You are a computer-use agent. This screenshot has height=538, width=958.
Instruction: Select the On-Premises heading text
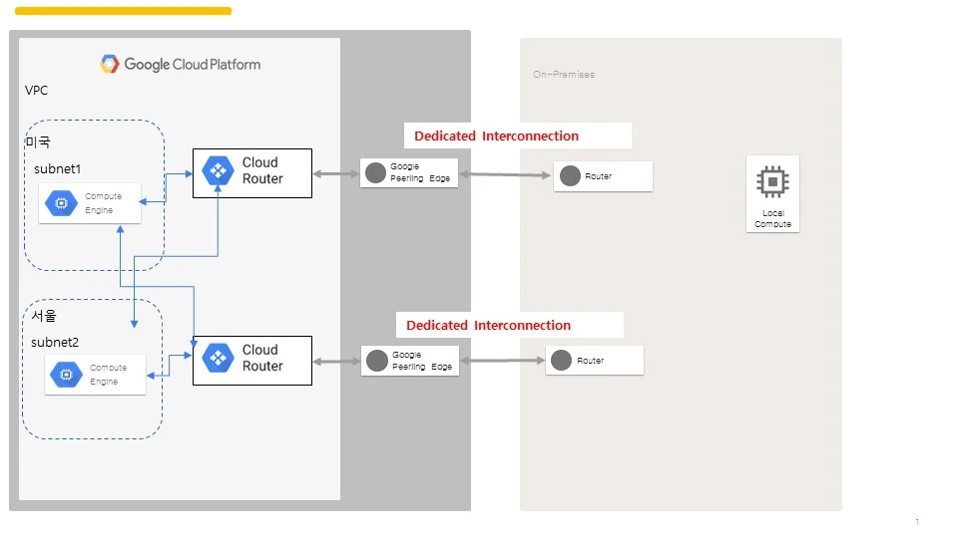(x=563, y=75)
